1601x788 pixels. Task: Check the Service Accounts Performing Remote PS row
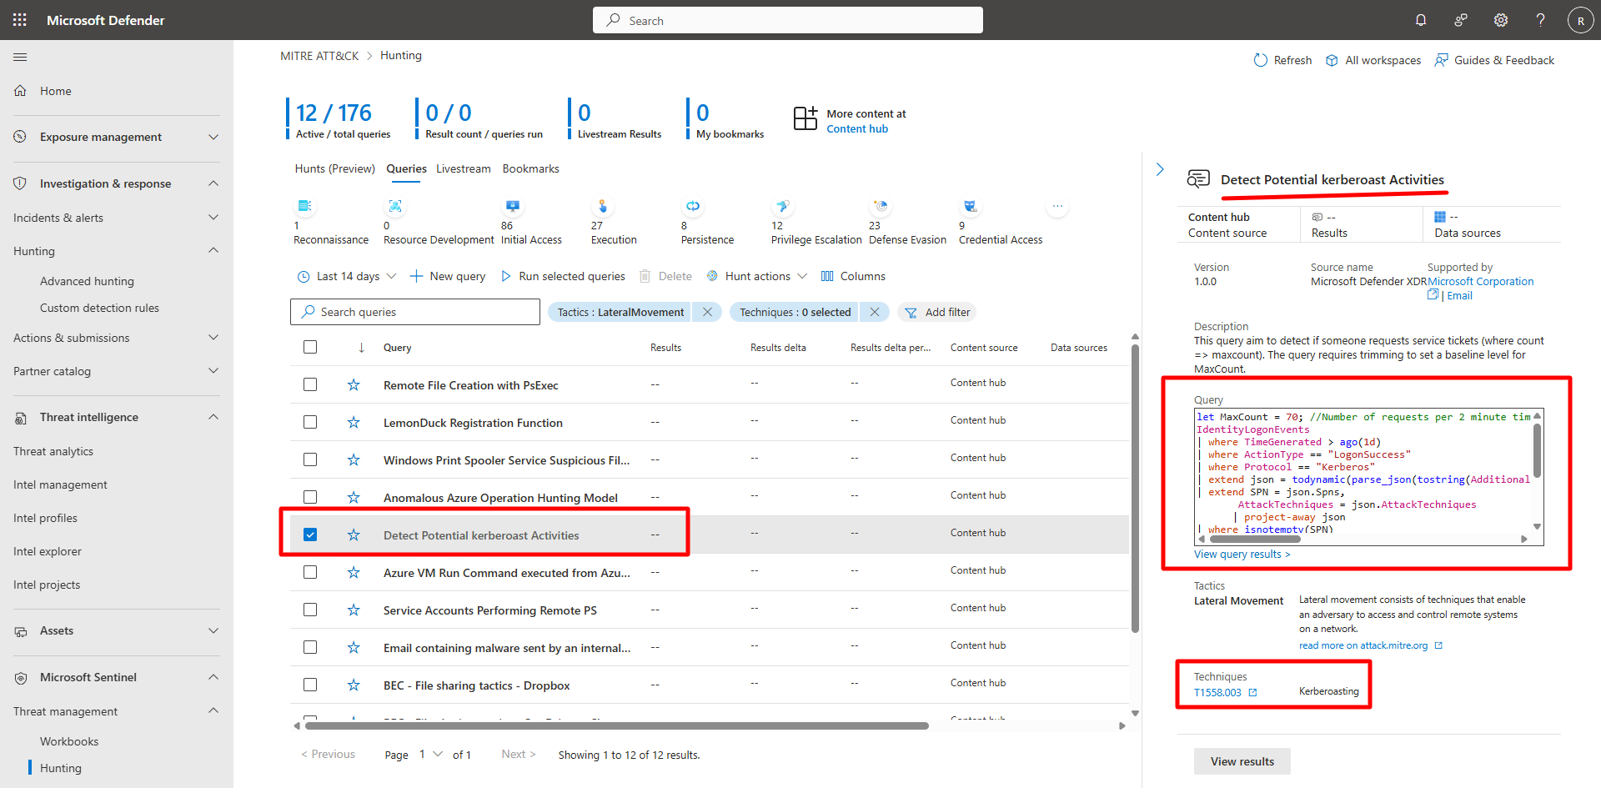click(x=310, y=610)
